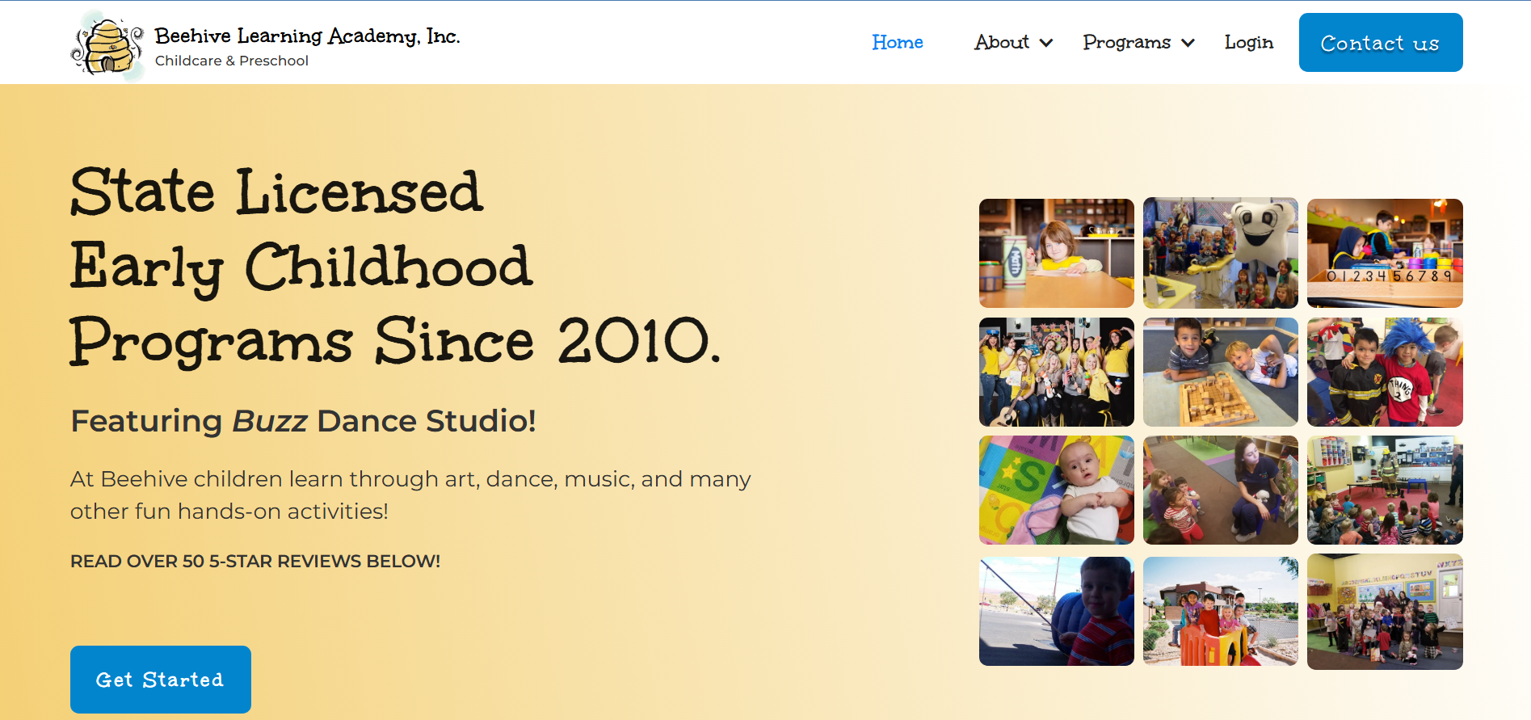Click the 'At Beehive children learn' paragraph

pos(410,495)
